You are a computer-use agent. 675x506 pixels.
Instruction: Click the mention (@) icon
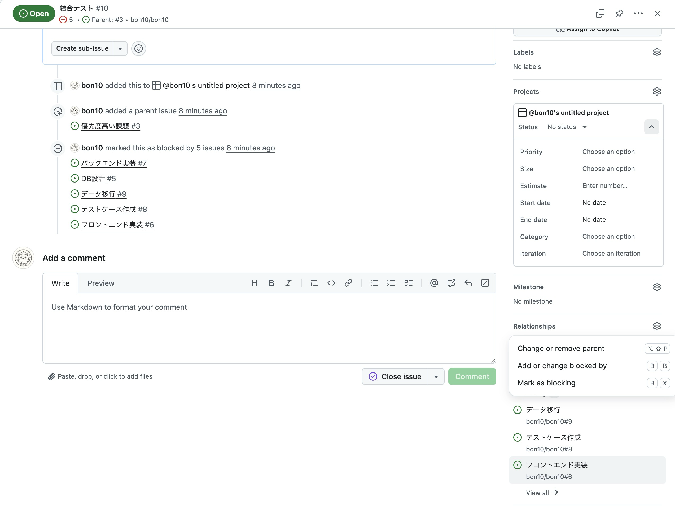(434, 283)
